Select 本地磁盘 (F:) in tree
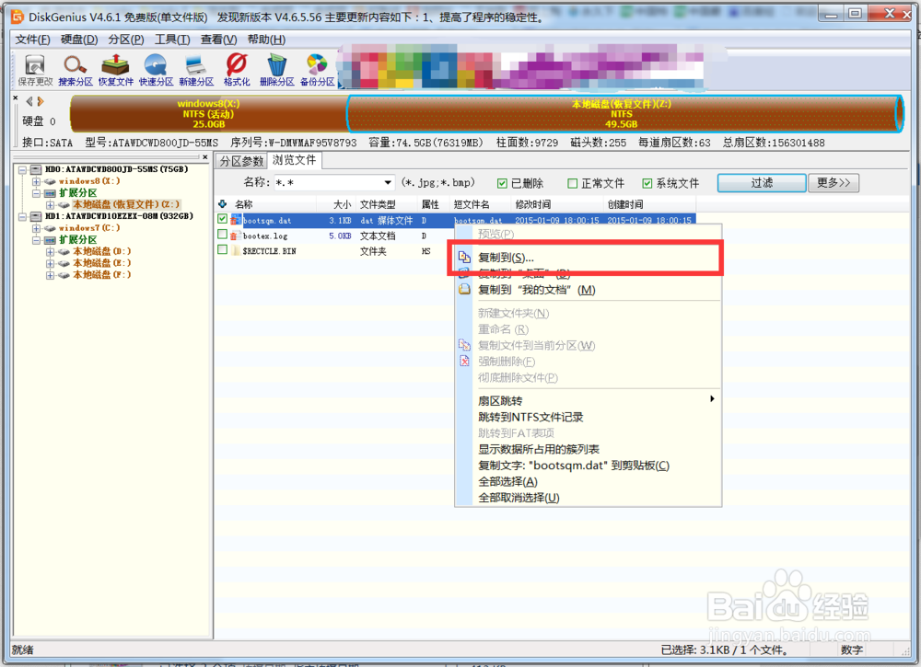The width and height of the screenshot is (921, 667). 101,274
